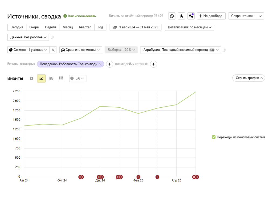279x197 pixels.
Task: Select the line chart view
Action: [41, 78]
